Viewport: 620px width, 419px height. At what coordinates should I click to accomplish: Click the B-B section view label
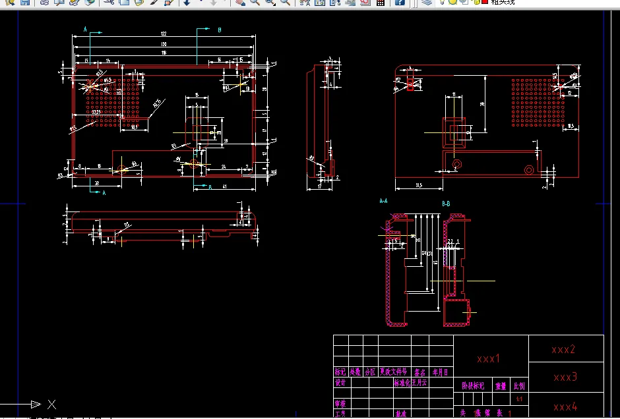coord(446,204)
